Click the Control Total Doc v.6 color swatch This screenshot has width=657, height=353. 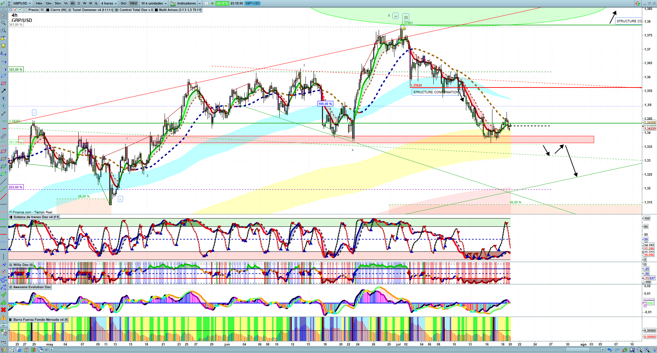click(x=117, y=10)
